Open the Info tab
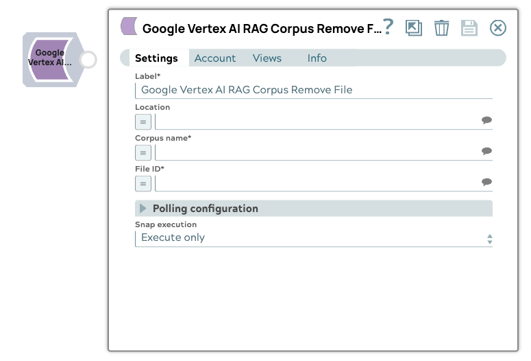The image size is (531, 361). 317,58
